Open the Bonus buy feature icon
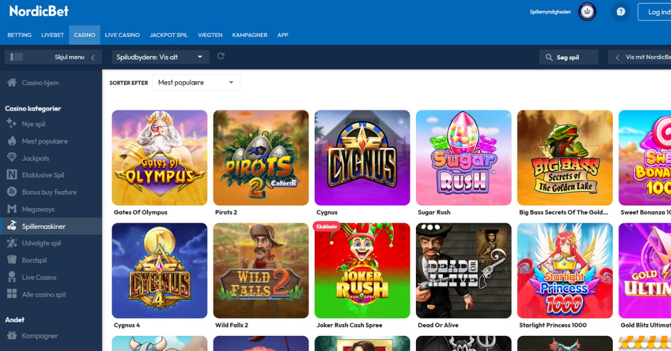The height and width of the screenshot is (351, 671). tap(11, 192)
